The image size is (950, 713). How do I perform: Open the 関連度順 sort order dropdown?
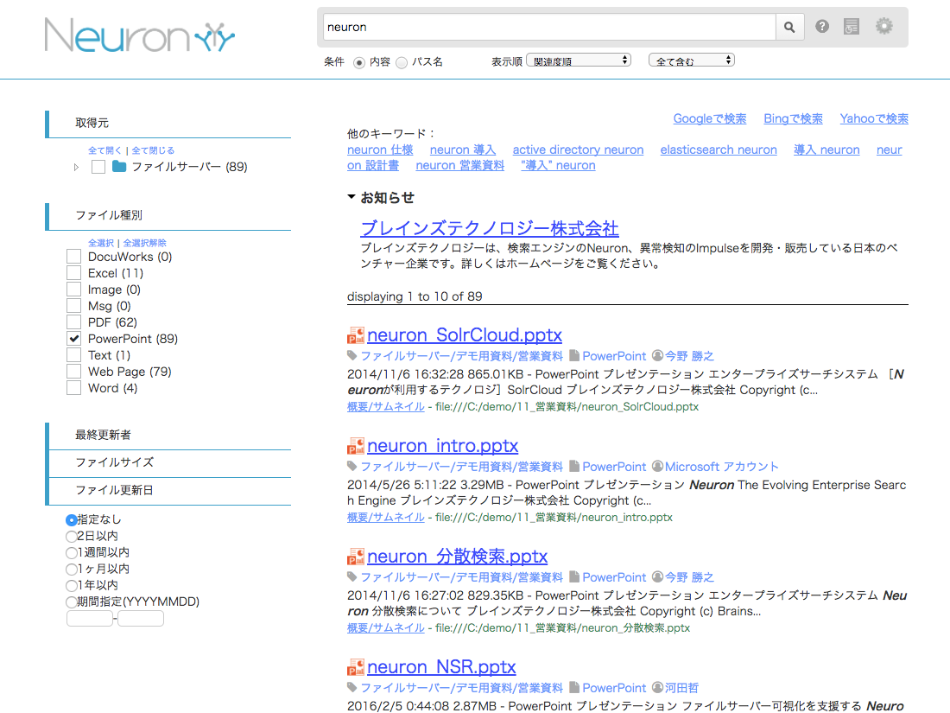(x=579, y=60)
